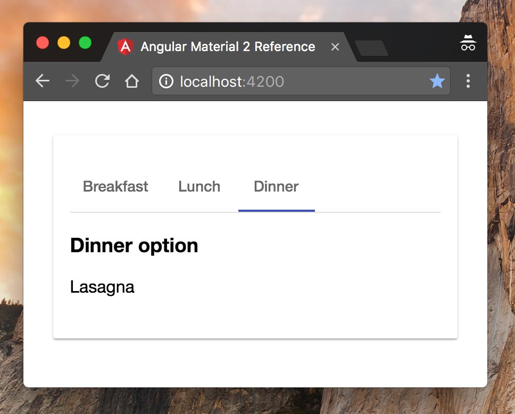Click the Lasagna text
The height and width of the screenshot is (414, 515).
coord(102,287)
